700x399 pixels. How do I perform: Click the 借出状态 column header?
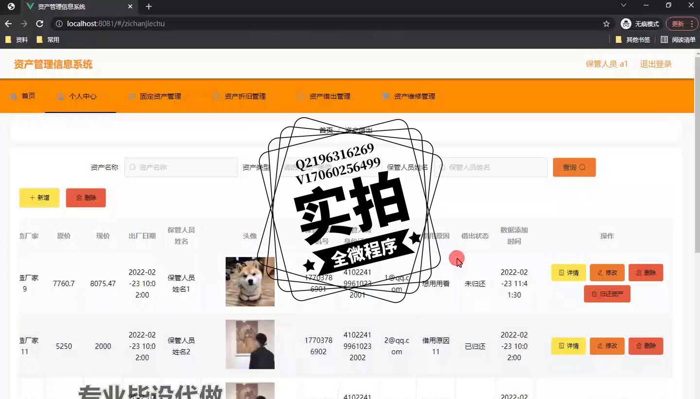(475, 236)
